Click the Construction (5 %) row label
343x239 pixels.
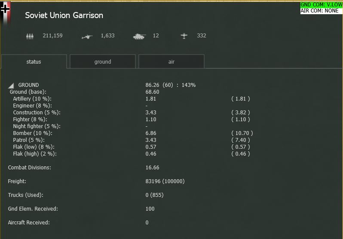(37, 113)
